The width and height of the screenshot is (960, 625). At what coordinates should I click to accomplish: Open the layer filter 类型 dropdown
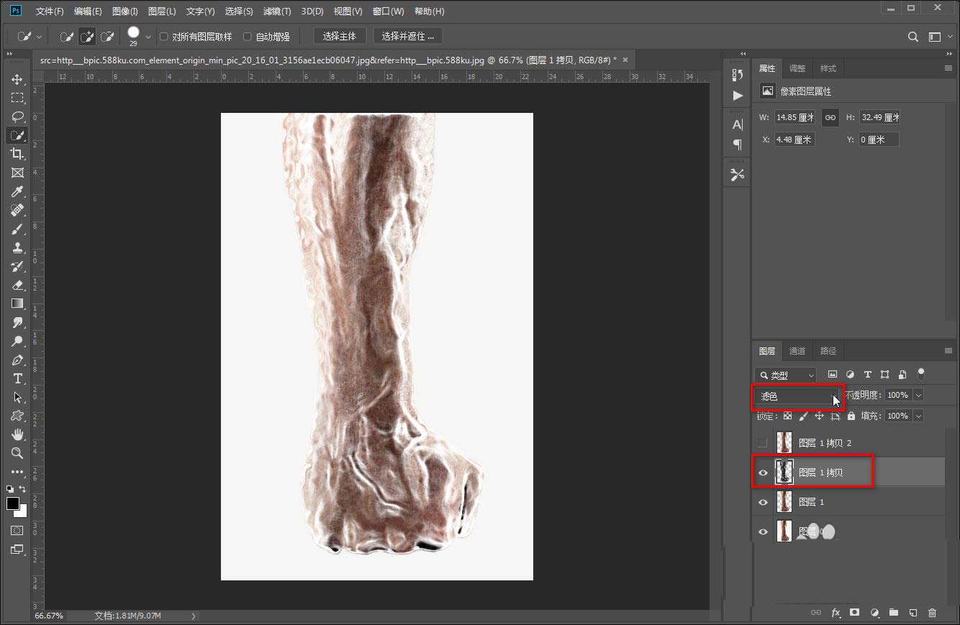[786, 375]
